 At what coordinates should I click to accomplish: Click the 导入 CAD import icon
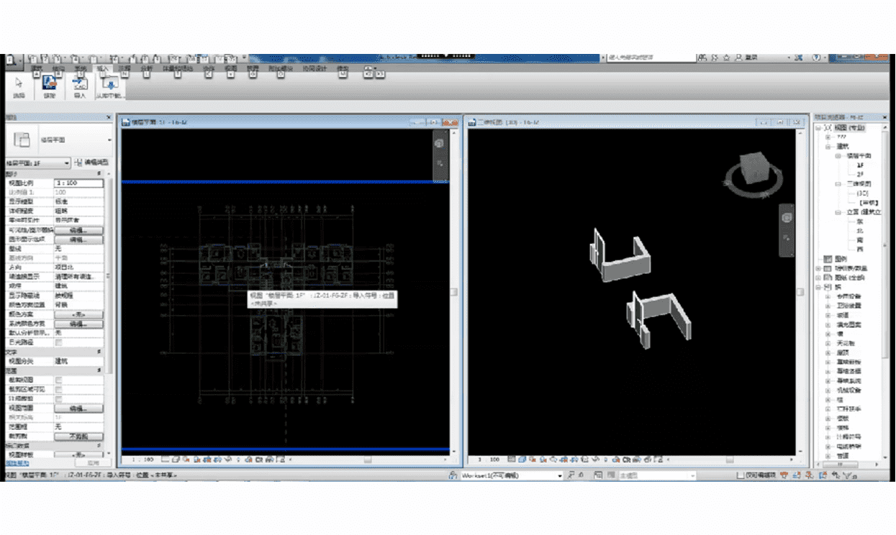pos(80,83)
